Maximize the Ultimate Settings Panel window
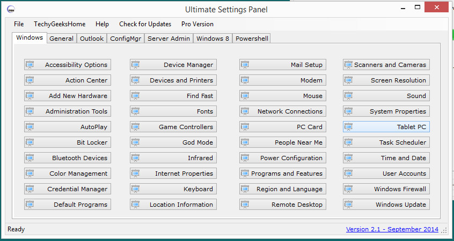 [x=417, y=7]
